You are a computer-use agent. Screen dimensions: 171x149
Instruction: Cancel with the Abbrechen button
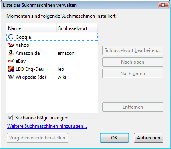coord(149,138)
